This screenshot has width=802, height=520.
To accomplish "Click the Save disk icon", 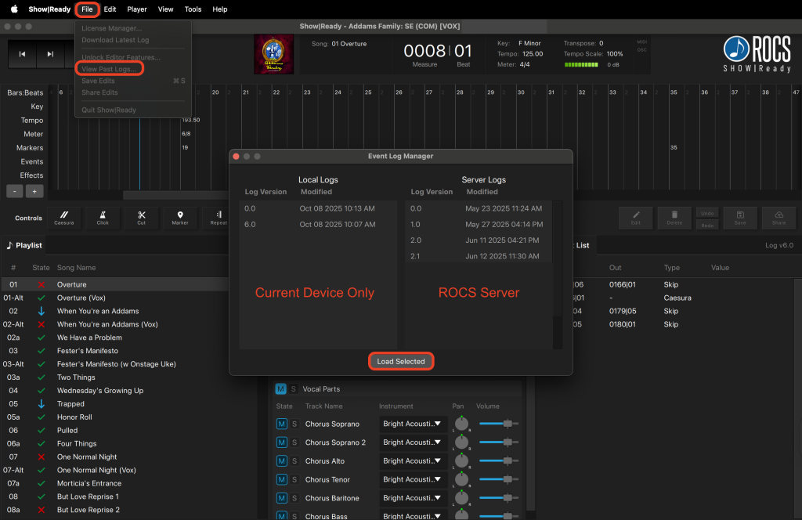I will click(739, 217).
